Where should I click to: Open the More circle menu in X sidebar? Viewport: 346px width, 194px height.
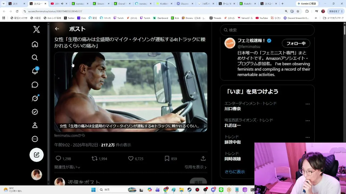coord(35,139)
